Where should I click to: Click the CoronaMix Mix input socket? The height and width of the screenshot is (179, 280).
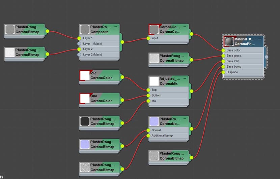(148, 101)
